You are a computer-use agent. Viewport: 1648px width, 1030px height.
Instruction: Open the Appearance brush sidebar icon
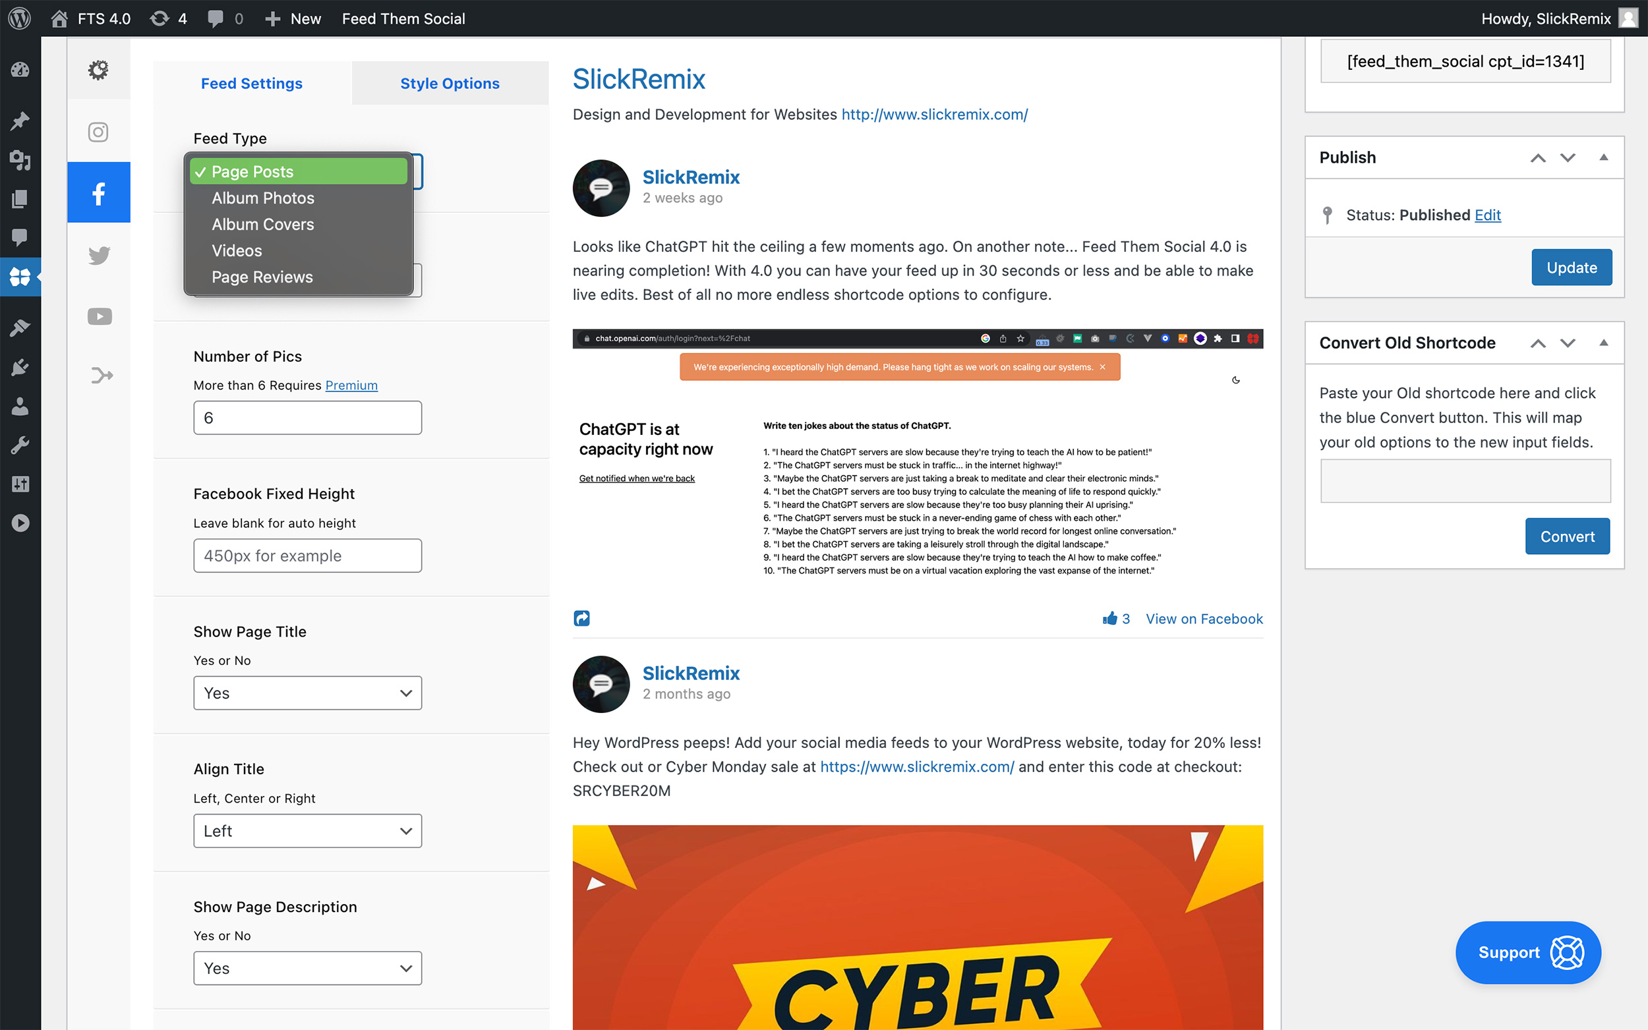(20, 328)
